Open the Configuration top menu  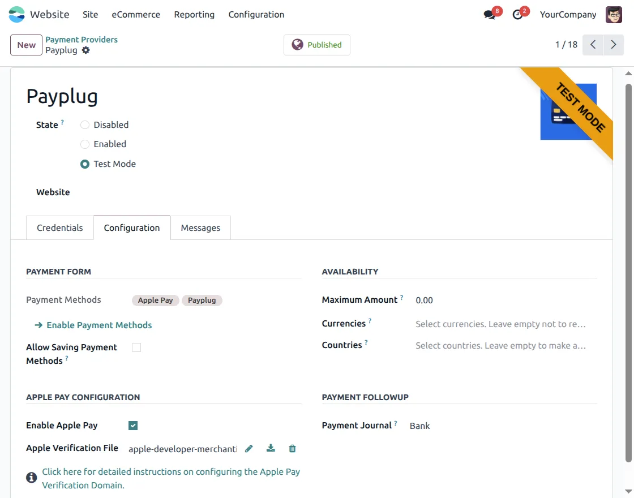(x=256, y=15)
